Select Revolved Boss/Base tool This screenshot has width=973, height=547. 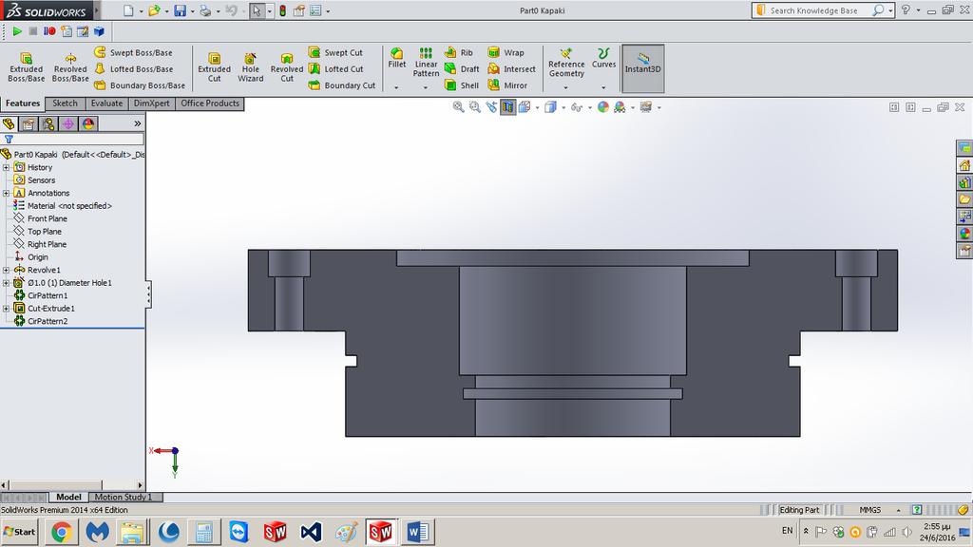coord(70,67)
